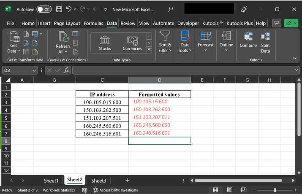Click the Insert Function fx icon
The height and width of the screenshot is (194, 302).
tap(66, 70)
